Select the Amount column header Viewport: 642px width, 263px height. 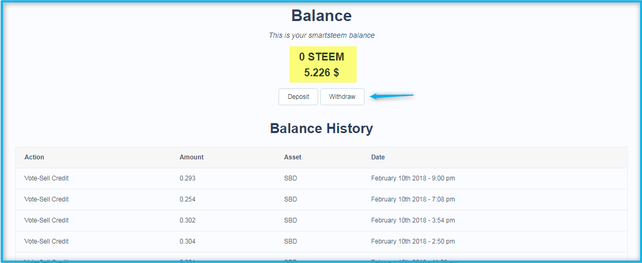[191, 157]
